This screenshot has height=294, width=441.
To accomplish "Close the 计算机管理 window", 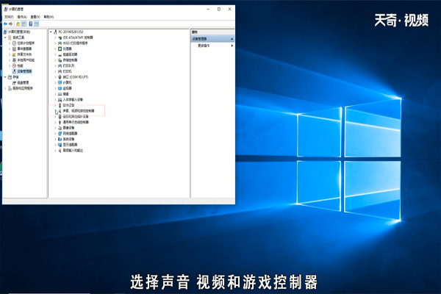I will (x=229, y=10).
